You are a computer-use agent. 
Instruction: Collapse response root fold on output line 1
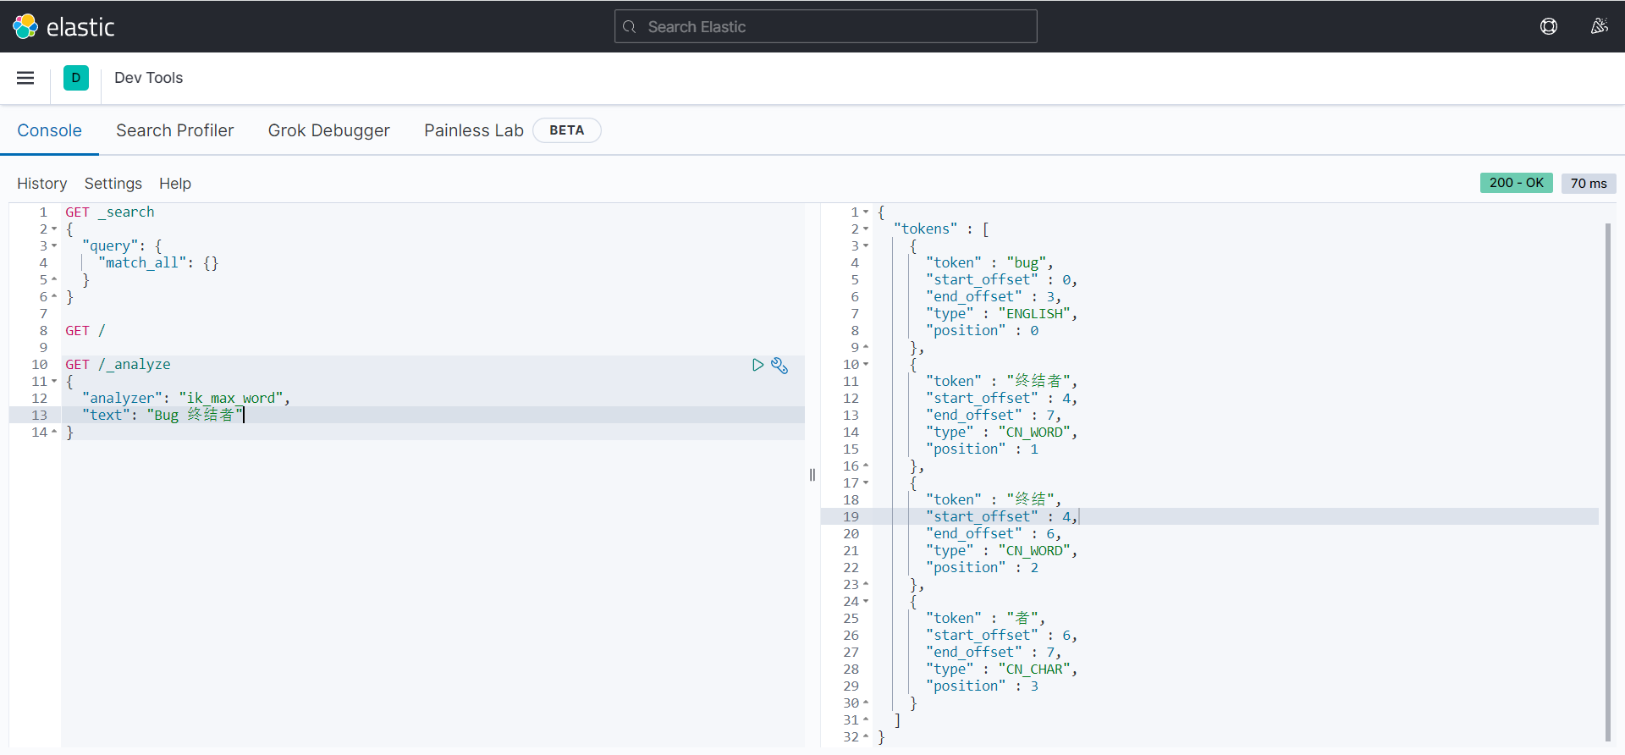point(866,212)
